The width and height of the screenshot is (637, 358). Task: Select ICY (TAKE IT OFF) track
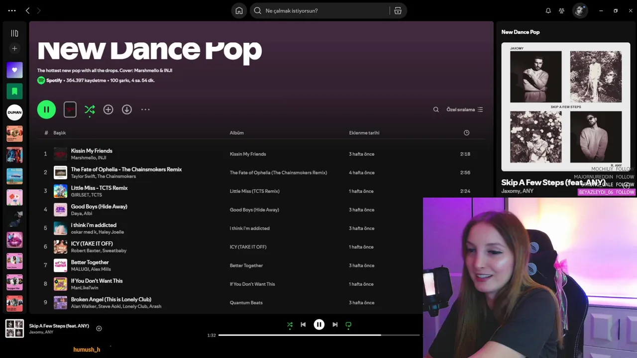[92, 244]
